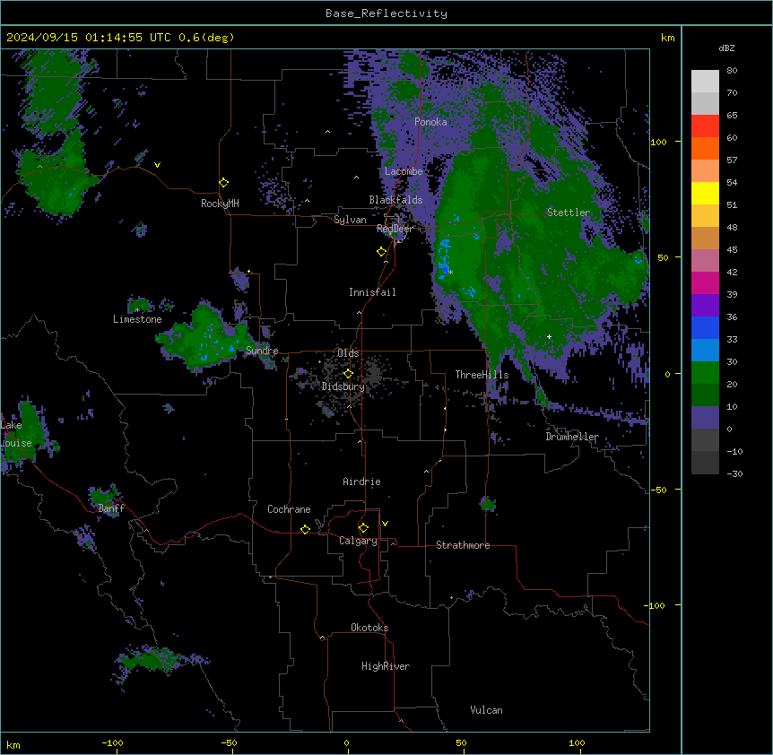The image size is (773, 755).
Task: Click the RockyMH label
Action: click(220, 204)
